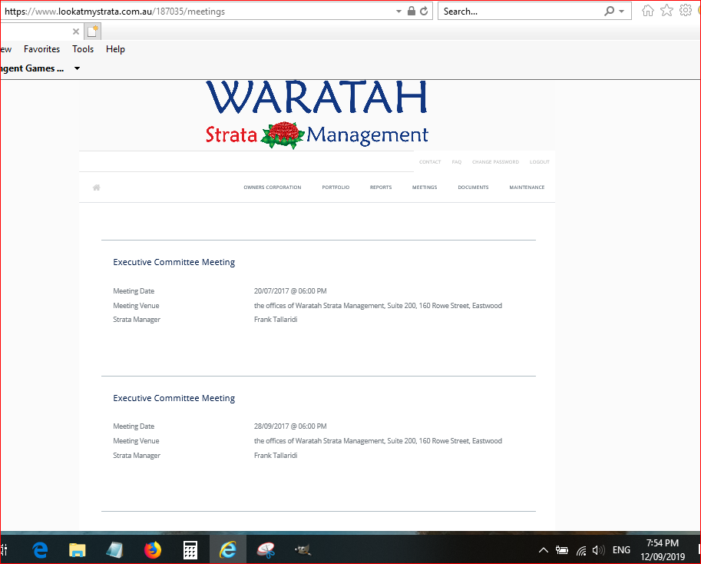
Task: Open the notepad app icon in the taskbar
Action: click(x=115, y=549)
